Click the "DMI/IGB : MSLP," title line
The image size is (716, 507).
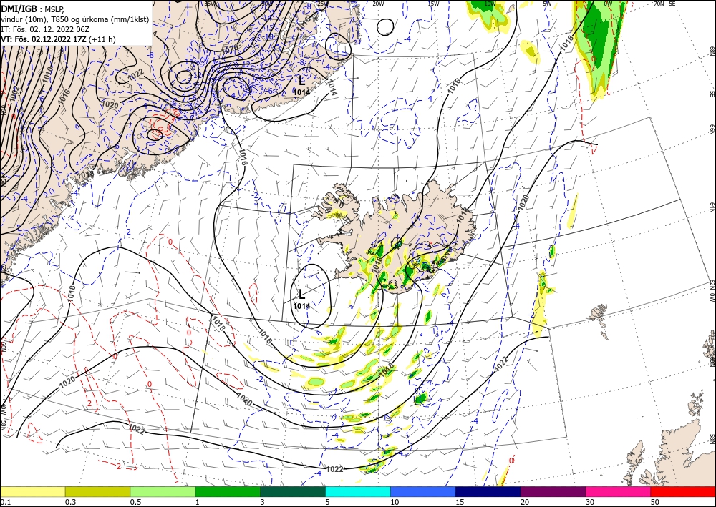coord(33,8)
